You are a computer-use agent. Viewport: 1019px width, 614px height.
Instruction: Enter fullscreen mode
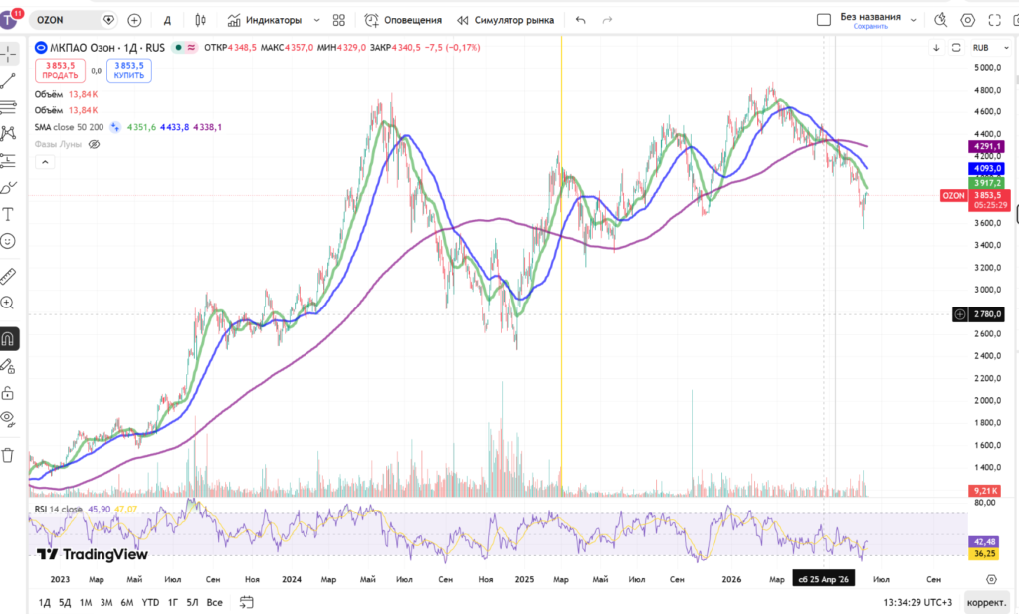coord(994,20)
